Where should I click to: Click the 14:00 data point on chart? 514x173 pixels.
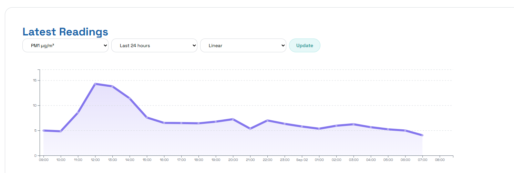click(130, 98)
